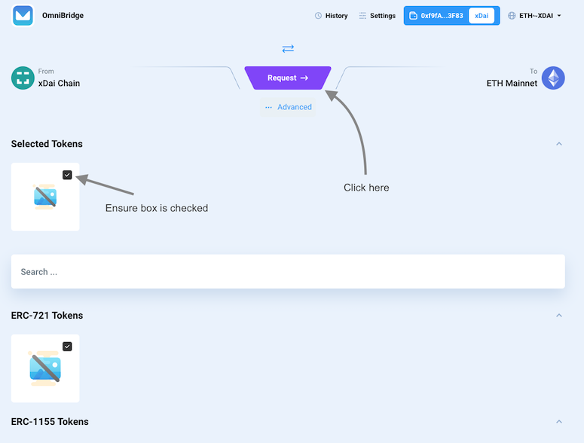
Task: Click the swap direction arrows icon
Action: tap(288, 49)
